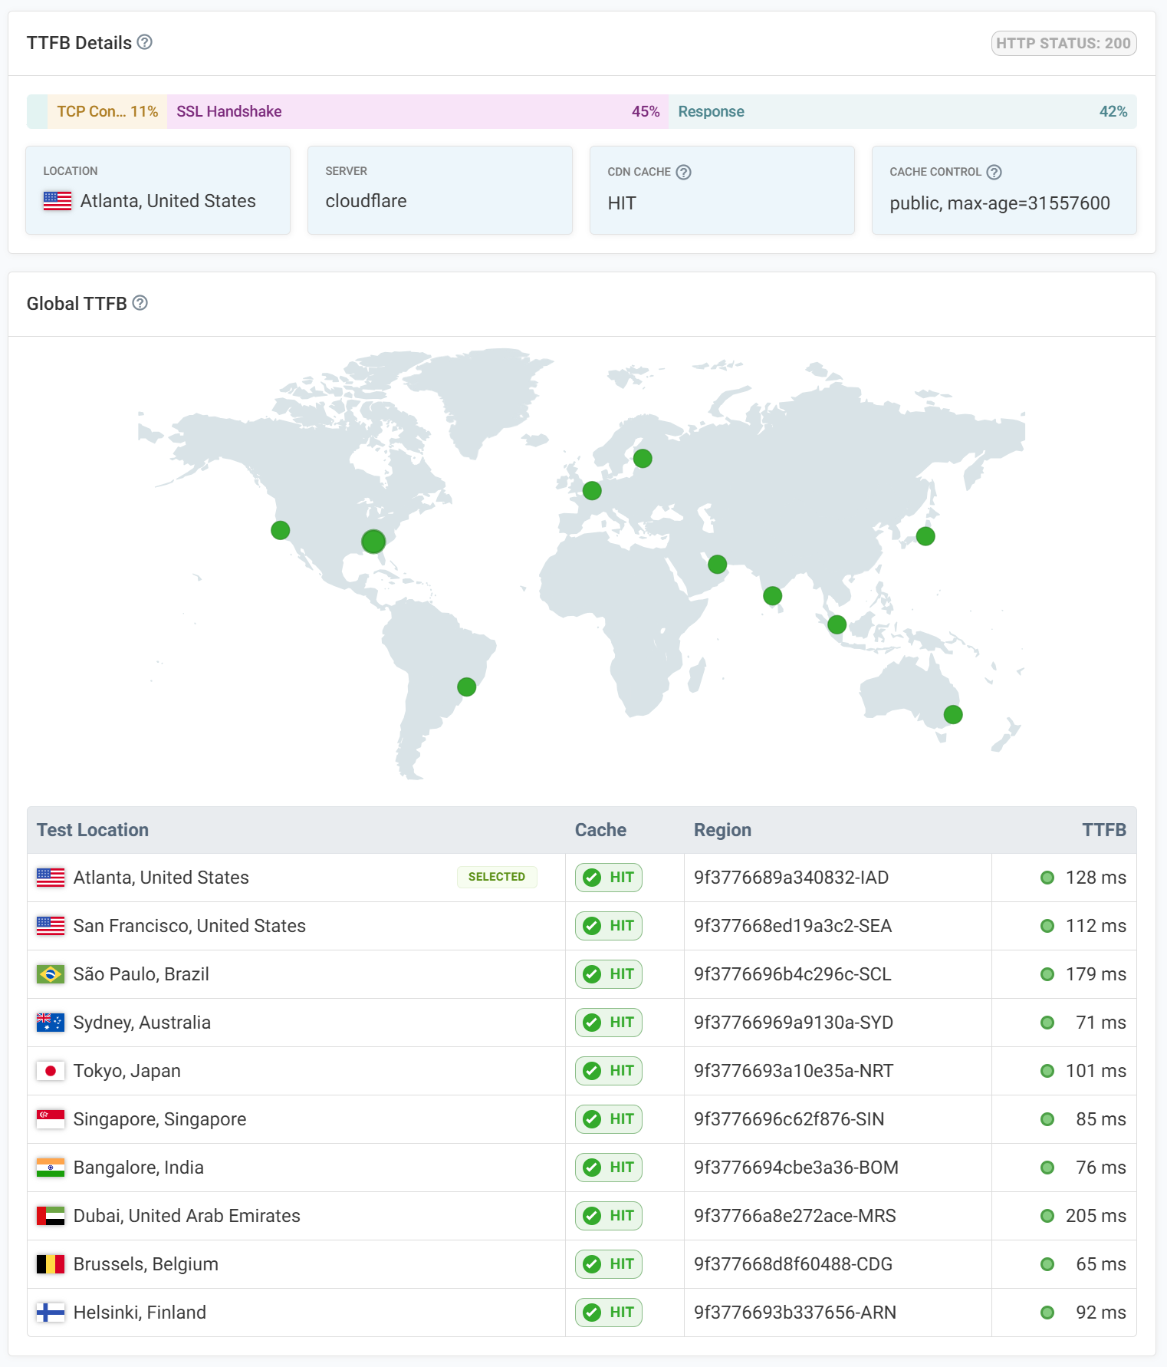Click the Bangalore map marker
This screenshot has width=1167, height=1367.
(x=773, y=595)
